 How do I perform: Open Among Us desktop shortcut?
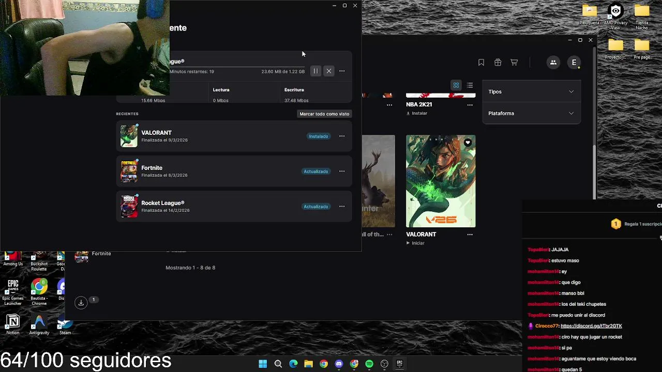[x=13, y=260]
